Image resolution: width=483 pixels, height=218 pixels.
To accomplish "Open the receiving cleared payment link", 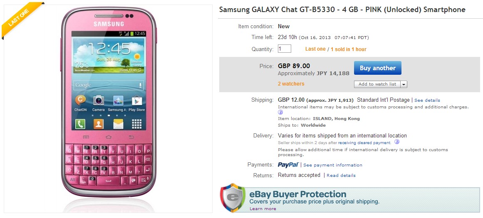I will click(364, 143).
